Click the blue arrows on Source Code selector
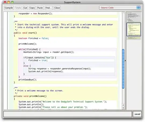This screenshot has width=145, height=122. (138, 8)
